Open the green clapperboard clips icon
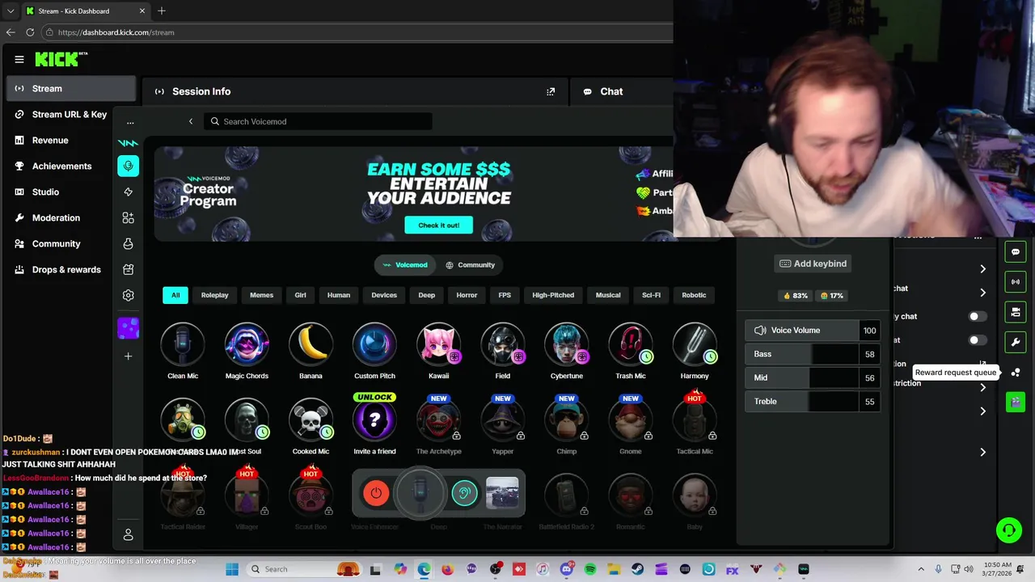This screenshot has width=1035, height=582. pyautogui.click(x=1016, y=402)
